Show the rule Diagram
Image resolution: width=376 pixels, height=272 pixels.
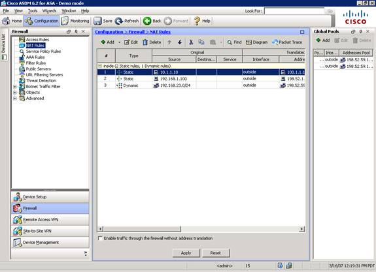pos(256,42)
